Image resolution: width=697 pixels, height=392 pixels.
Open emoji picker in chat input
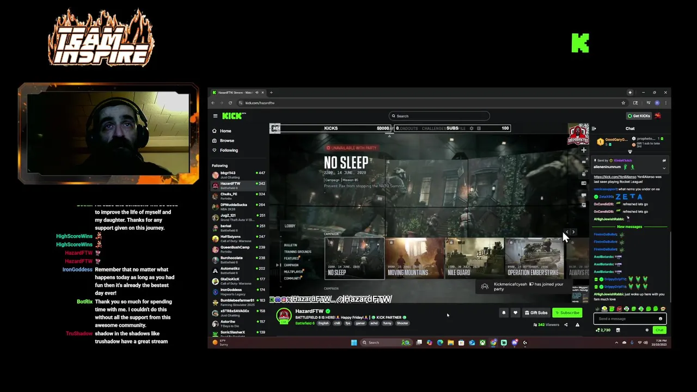tap(661, 319)
